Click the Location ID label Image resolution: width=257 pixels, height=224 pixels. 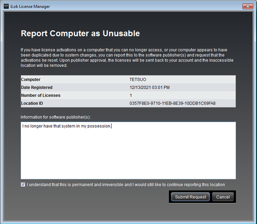pos(32,103)
